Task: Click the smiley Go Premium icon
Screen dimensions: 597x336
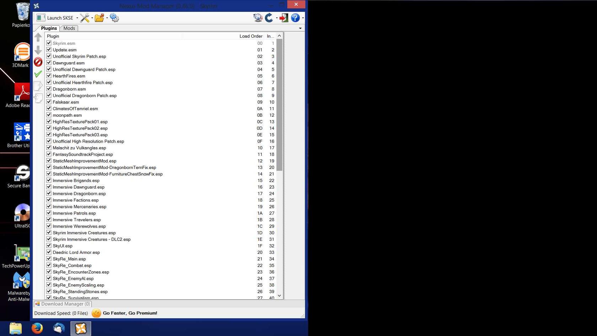Action: pyautogui.click(x=96, y=313)
